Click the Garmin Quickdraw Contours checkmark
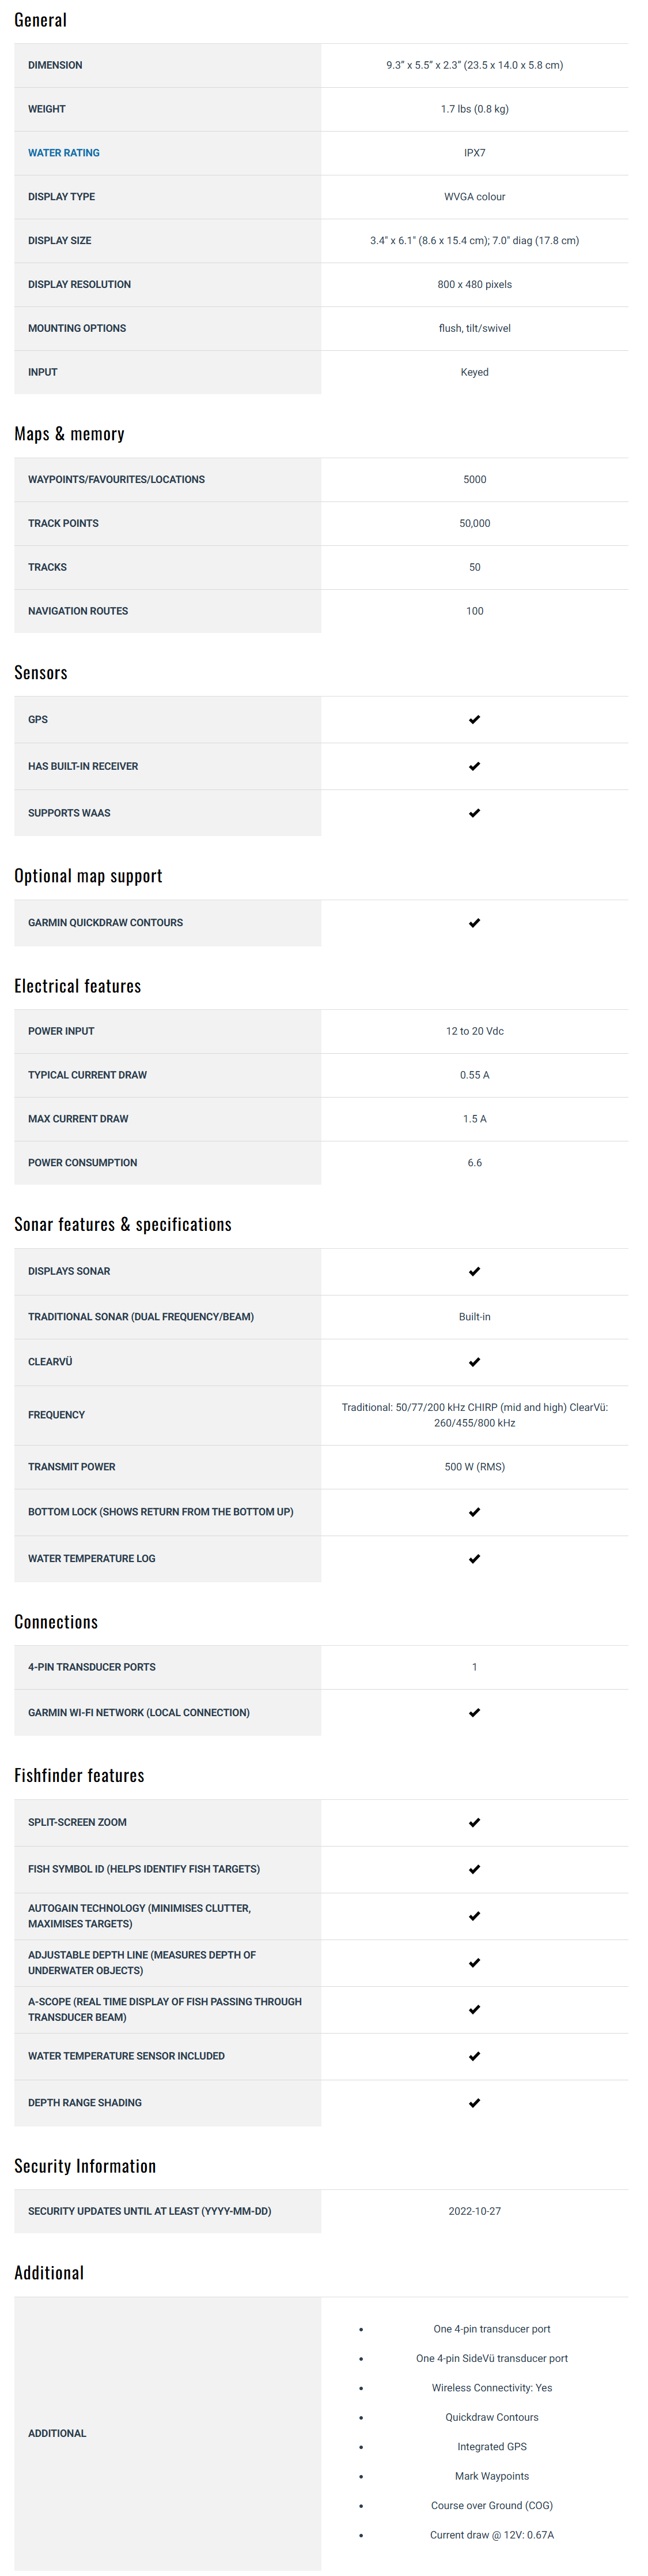 (474, 923)
